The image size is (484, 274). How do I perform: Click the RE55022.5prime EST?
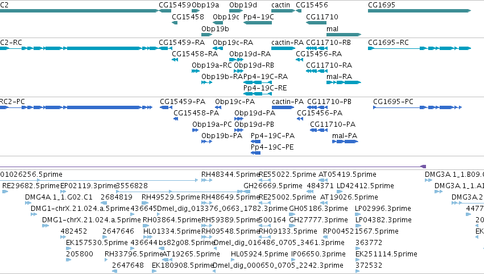point(264,181)
